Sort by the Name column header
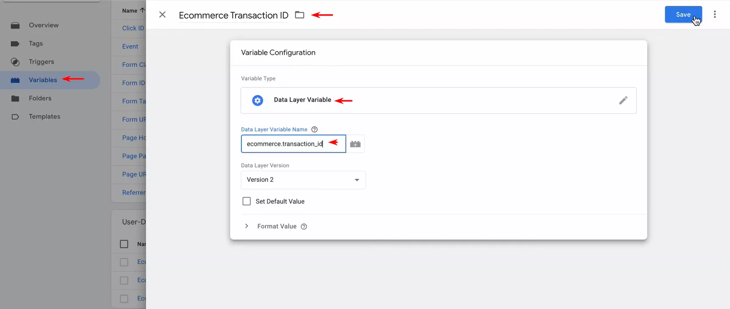Image resolution: width=730 pixels, height=309 pixels. 133,11
